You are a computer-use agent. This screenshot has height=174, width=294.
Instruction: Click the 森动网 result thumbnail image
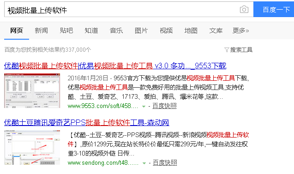pos(32,148)
